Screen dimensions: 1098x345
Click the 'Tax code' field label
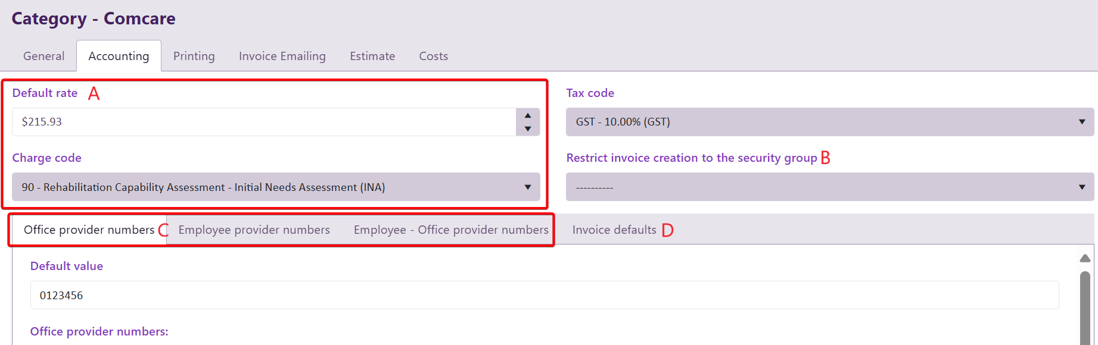pos(590,93)
